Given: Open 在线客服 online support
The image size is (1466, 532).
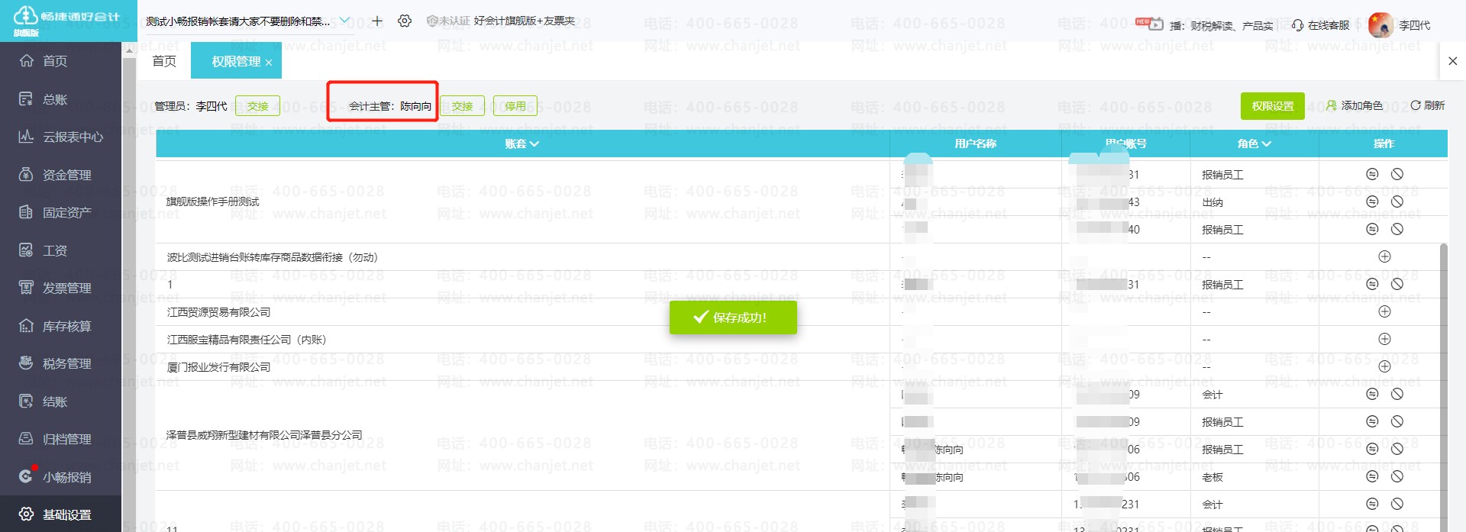Looking at the screenshot, I should (1320, 25).
